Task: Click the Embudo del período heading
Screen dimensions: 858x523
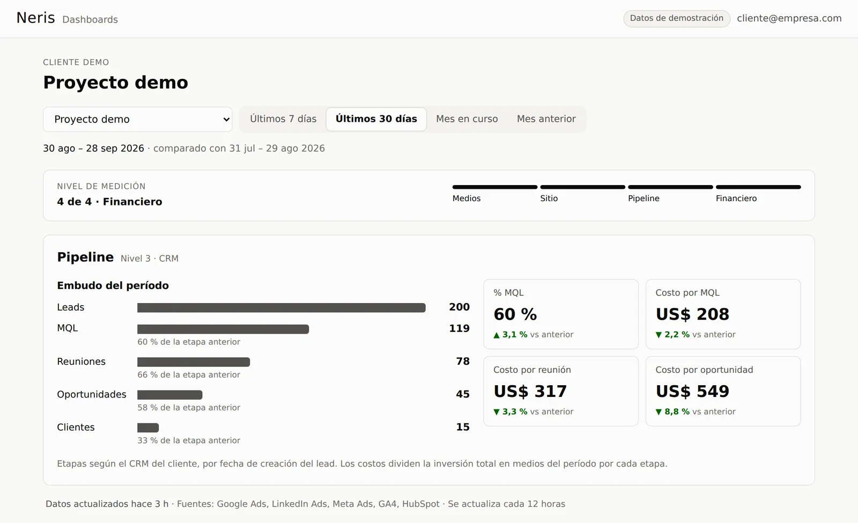Action: (x=113, y=286)
